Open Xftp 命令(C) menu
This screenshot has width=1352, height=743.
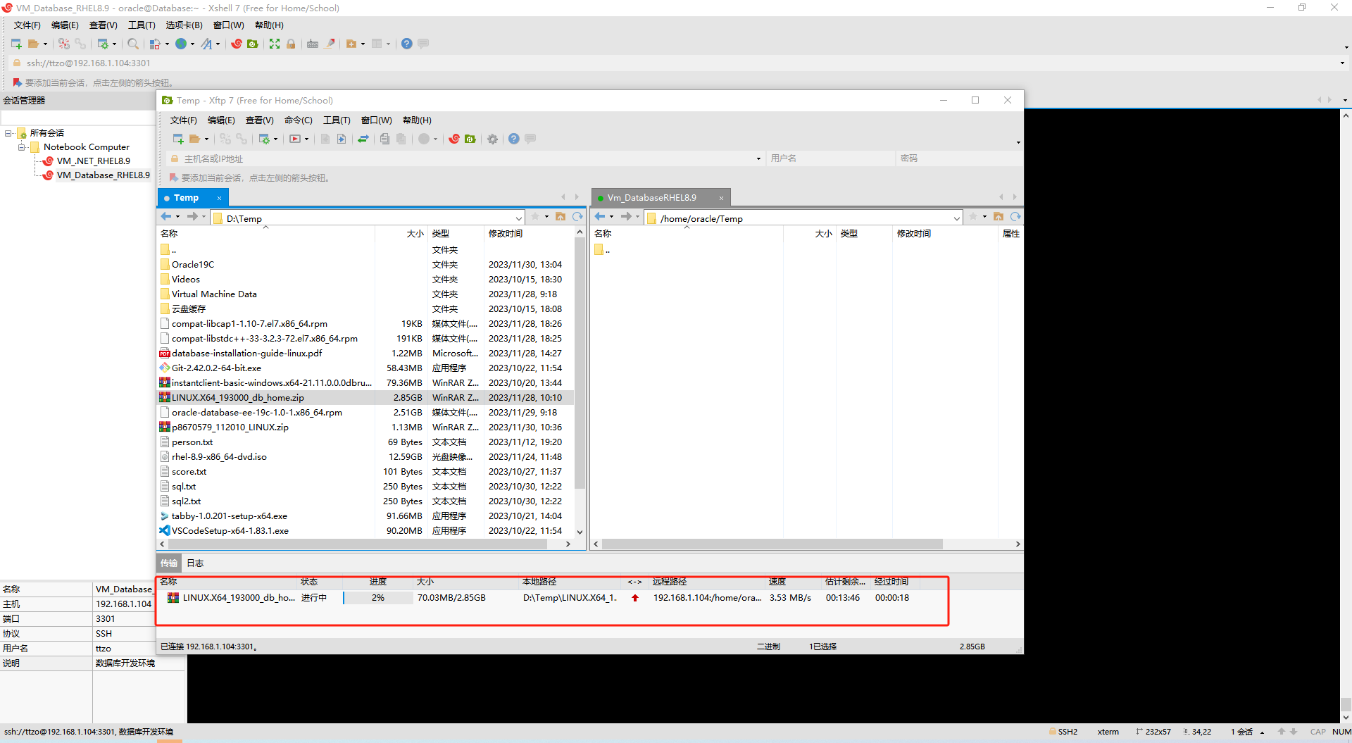point(298,120)
